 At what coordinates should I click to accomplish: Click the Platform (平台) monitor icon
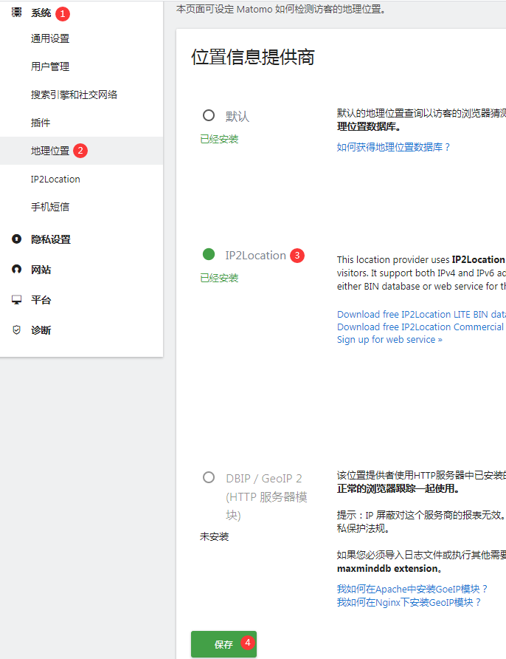[16, 300]
